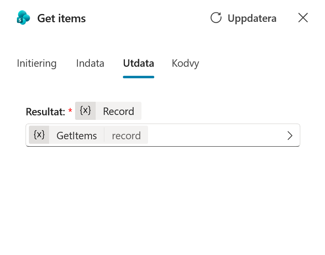325x255 pixels.
Task: Switch to the Initiering tab
Action: coord(37,63)
